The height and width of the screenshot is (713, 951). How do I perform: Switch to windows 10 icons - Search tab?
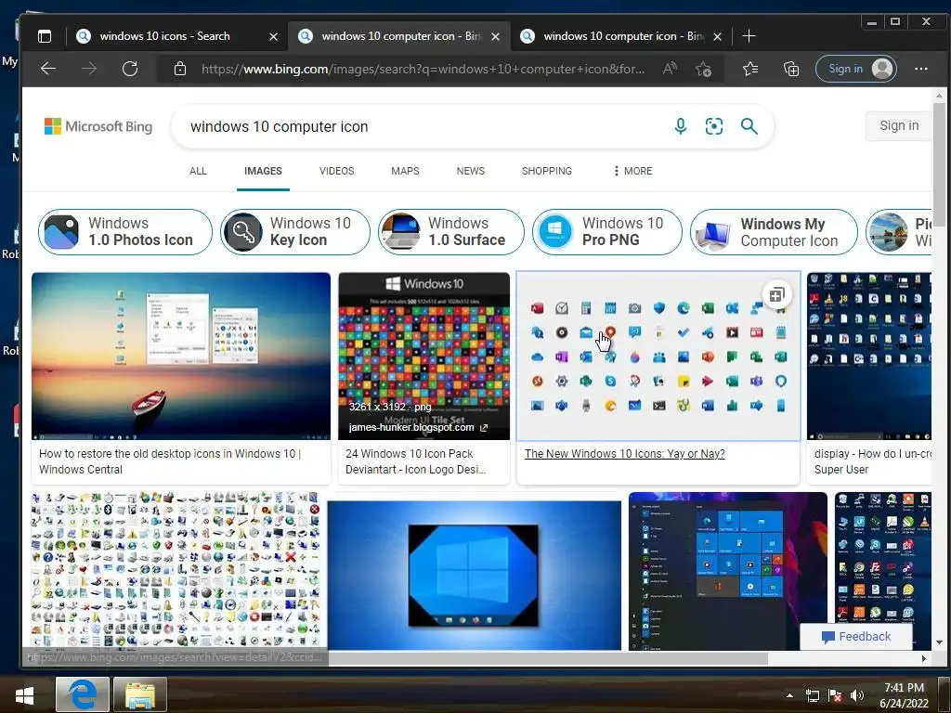pyautogui.click(x=163, y=36)
